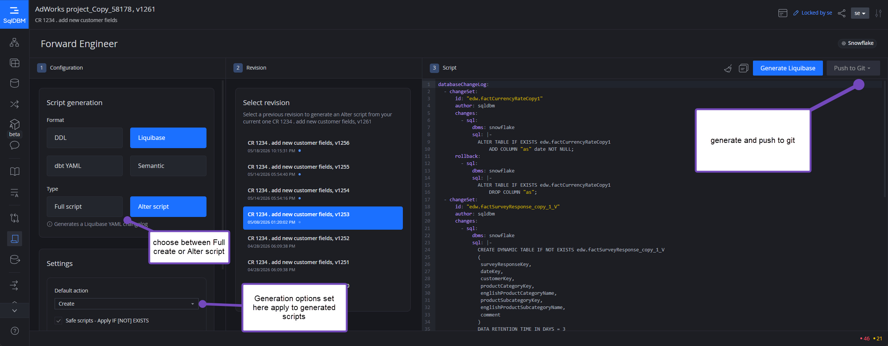This screenshot has width=888, height=346.
Task: Click the Settings section heading
Action: coord(59,264)
